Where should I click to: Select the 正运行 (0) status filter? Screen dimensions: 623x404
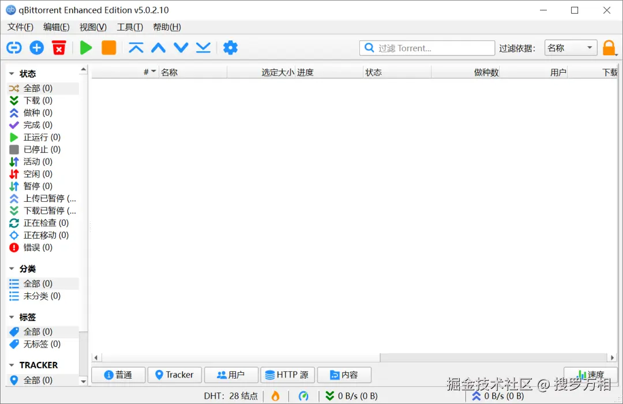pyautogui.click(x=43, y=137)
